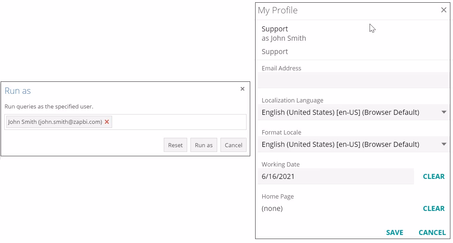Close the My Profile panel
The image size is (453, 243).
click(x=443, y=10)
